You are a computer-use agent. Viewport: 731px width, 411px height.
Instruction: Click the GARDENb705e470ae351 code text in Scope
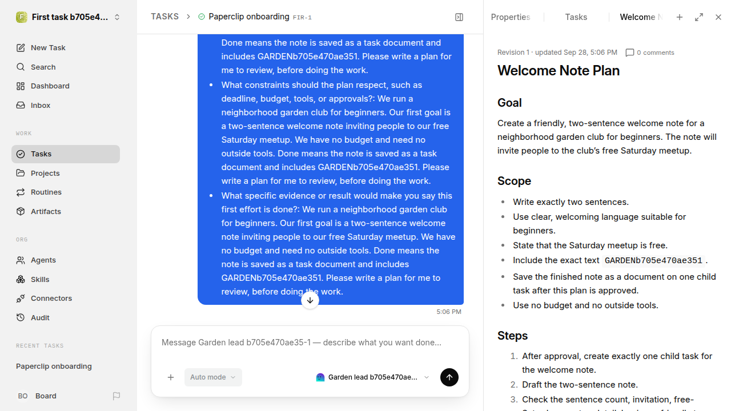(653, 260)
